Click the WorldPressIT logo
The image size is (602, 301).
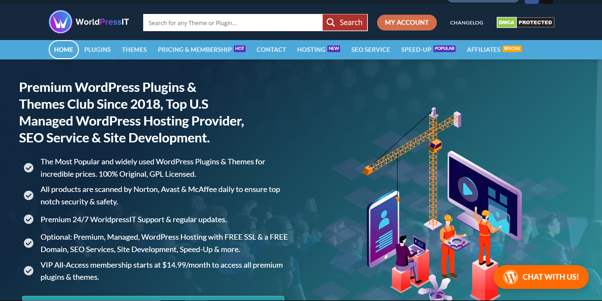pos(88,22)
